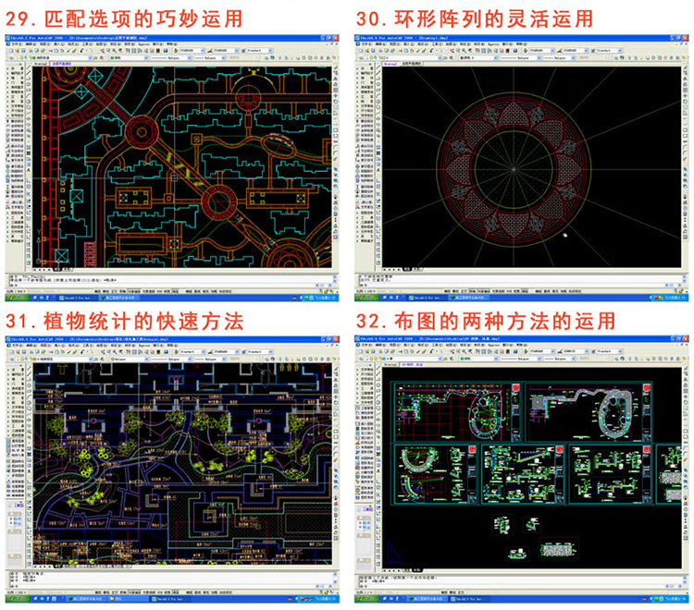This screenshot has width=694, height=610.
Task: Open the 视图 menu in screenshot 29
Action: coord(45,44)
